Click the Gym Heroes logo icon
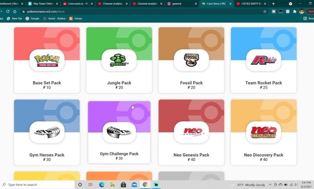 [x=47, y=132]
